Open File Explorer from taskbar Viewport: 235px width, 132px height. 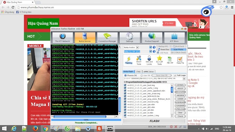coord(78,129)
